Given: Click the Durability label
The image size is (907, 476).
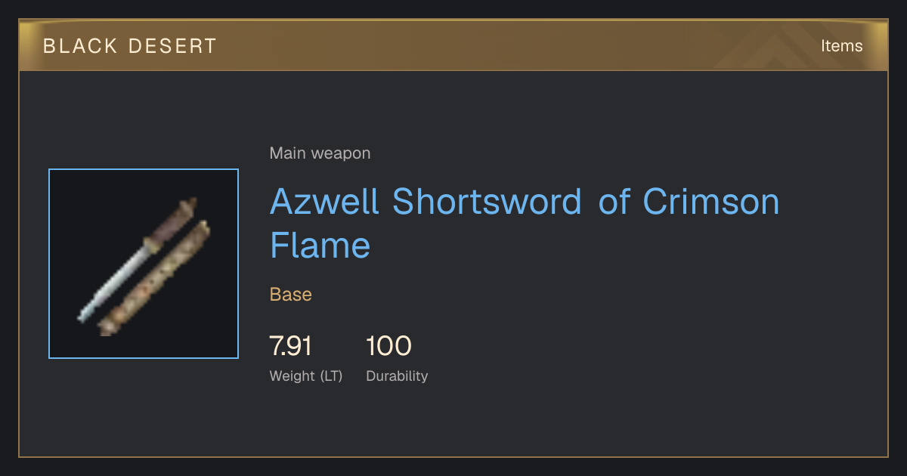Looking at the screenshot, I should point(397,376).
